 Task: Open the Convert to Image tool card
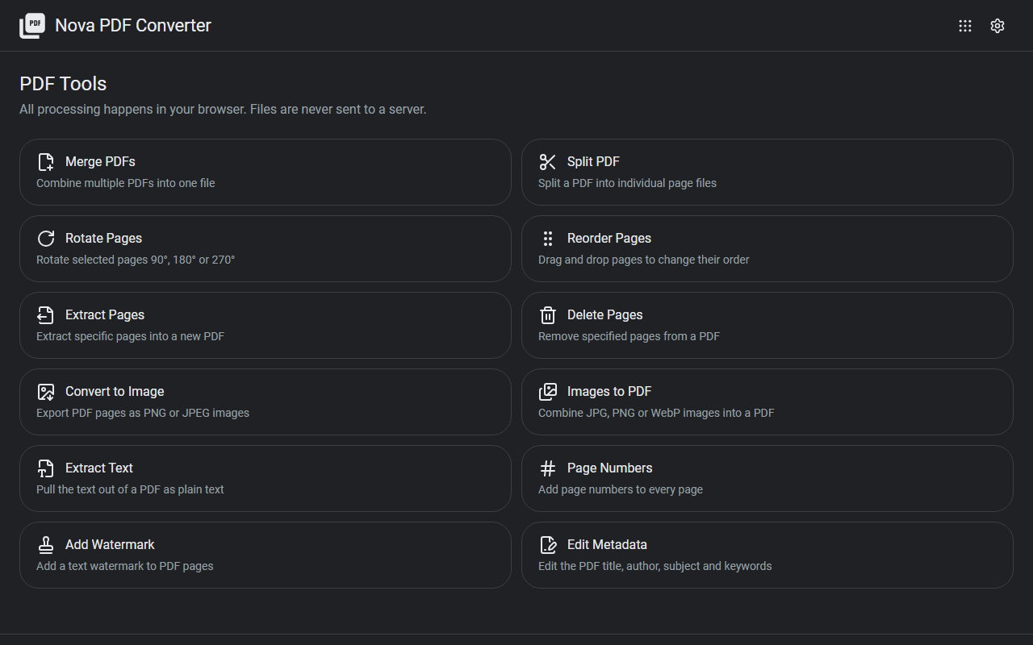[x=266, y=402]
